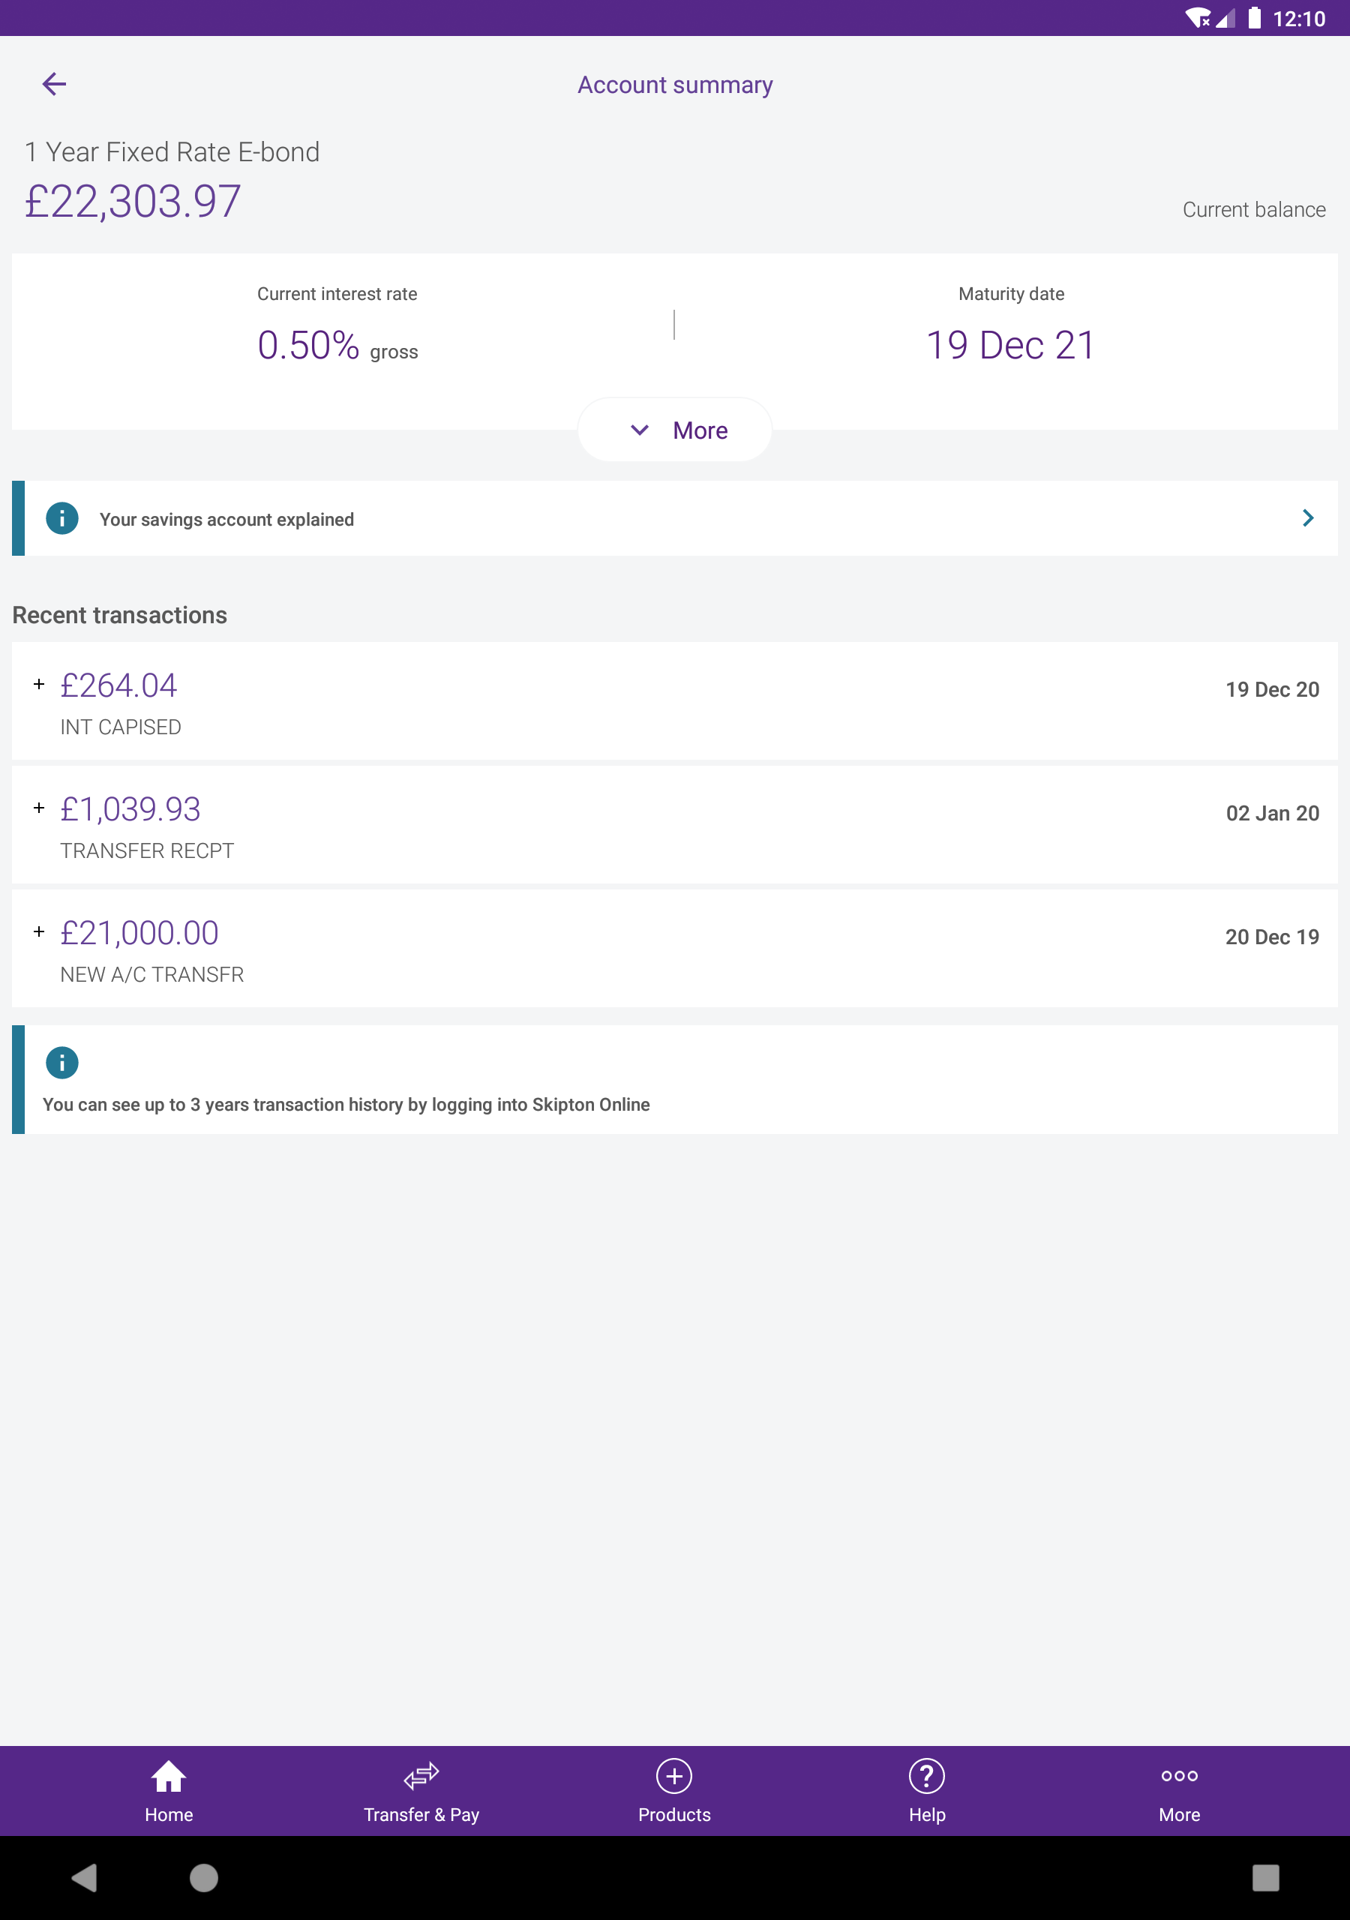Tap the 0.50% gross interest rate
1350x1920 pixels.
point(337,345)
